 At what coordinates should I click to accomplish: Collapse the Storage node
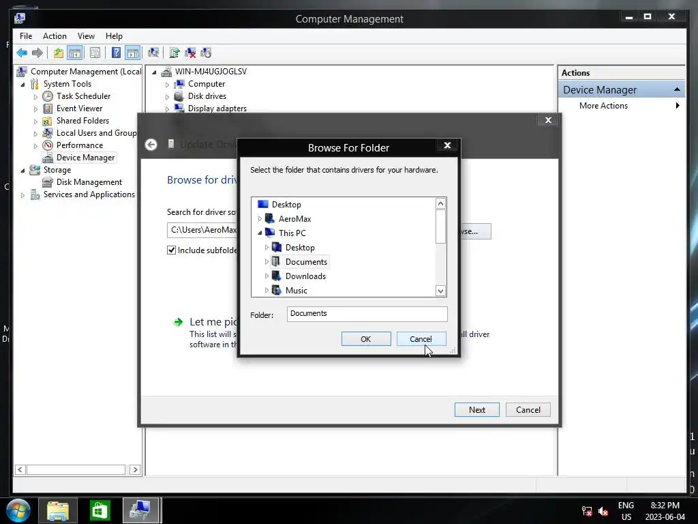tap(22, 170)
